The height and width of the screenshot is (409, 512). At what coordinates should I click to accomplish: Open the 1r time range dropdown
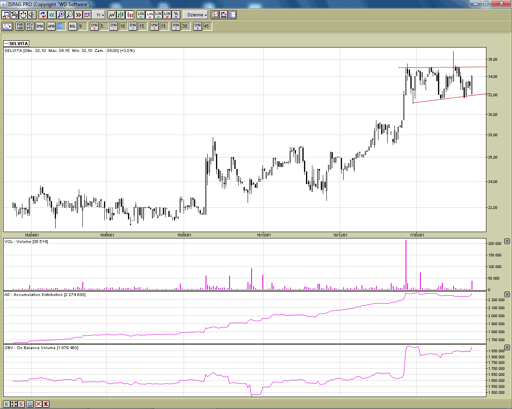(x=100, y=15)
